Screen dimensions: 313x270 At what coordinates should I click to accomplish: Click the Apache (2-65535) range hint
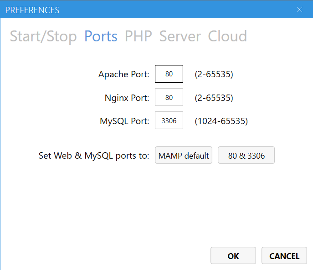pos(214,74)
